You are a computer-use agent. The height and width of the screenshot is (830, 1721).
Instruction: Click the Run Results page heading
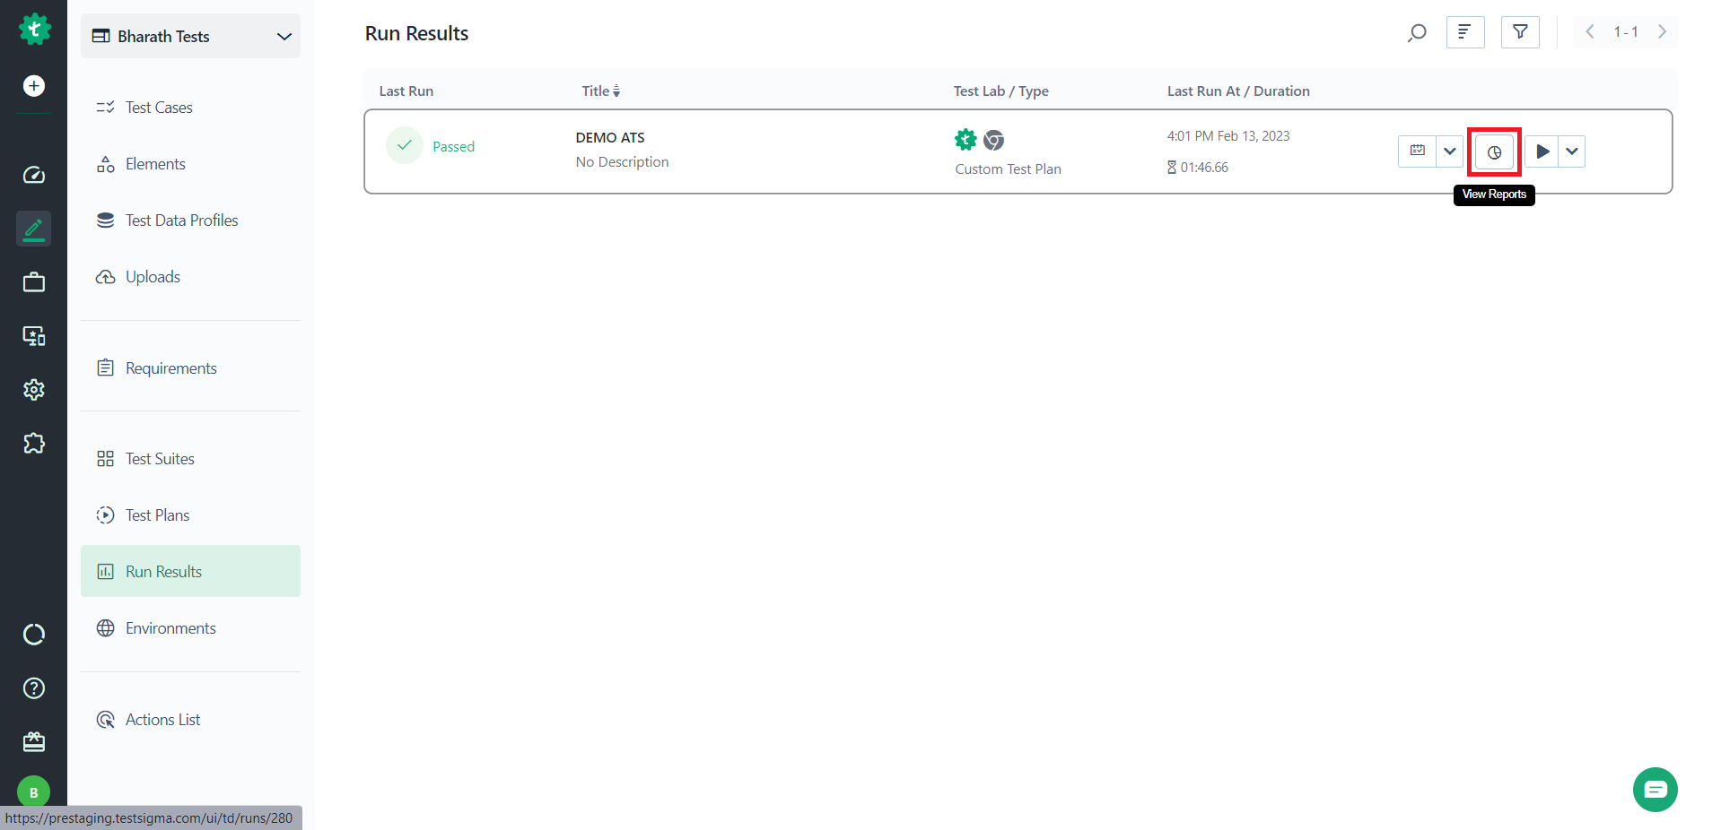point(416,33)
